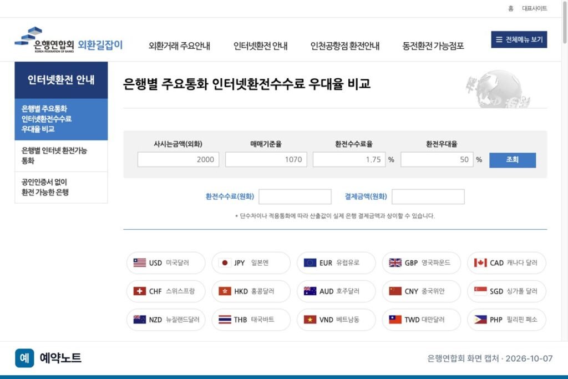Screen dimensions: 568x379
Task: Open the 전체메뉴 보기 menu
Action: tap(519, 39)
